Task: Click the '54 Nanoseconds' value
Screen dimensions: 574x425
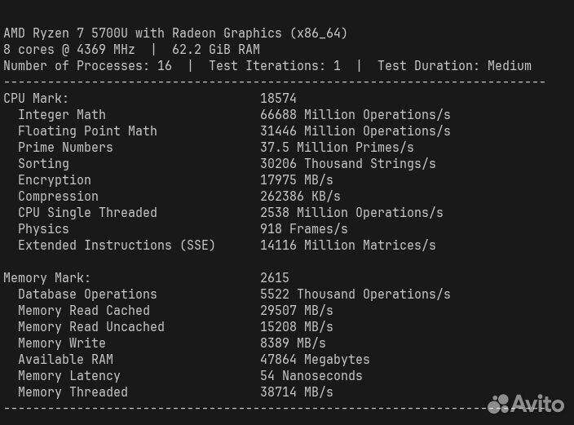Action: (x=311, y=376)
